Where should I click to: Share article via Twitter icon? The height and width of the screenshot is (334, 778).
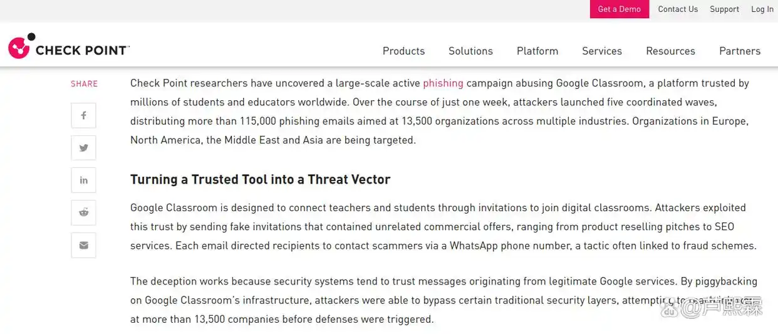pos(83,149)
